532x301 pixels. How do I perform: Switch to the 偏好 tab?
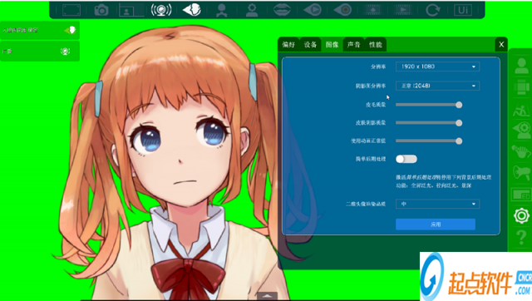pyautogui.click(x=288, y=44)
